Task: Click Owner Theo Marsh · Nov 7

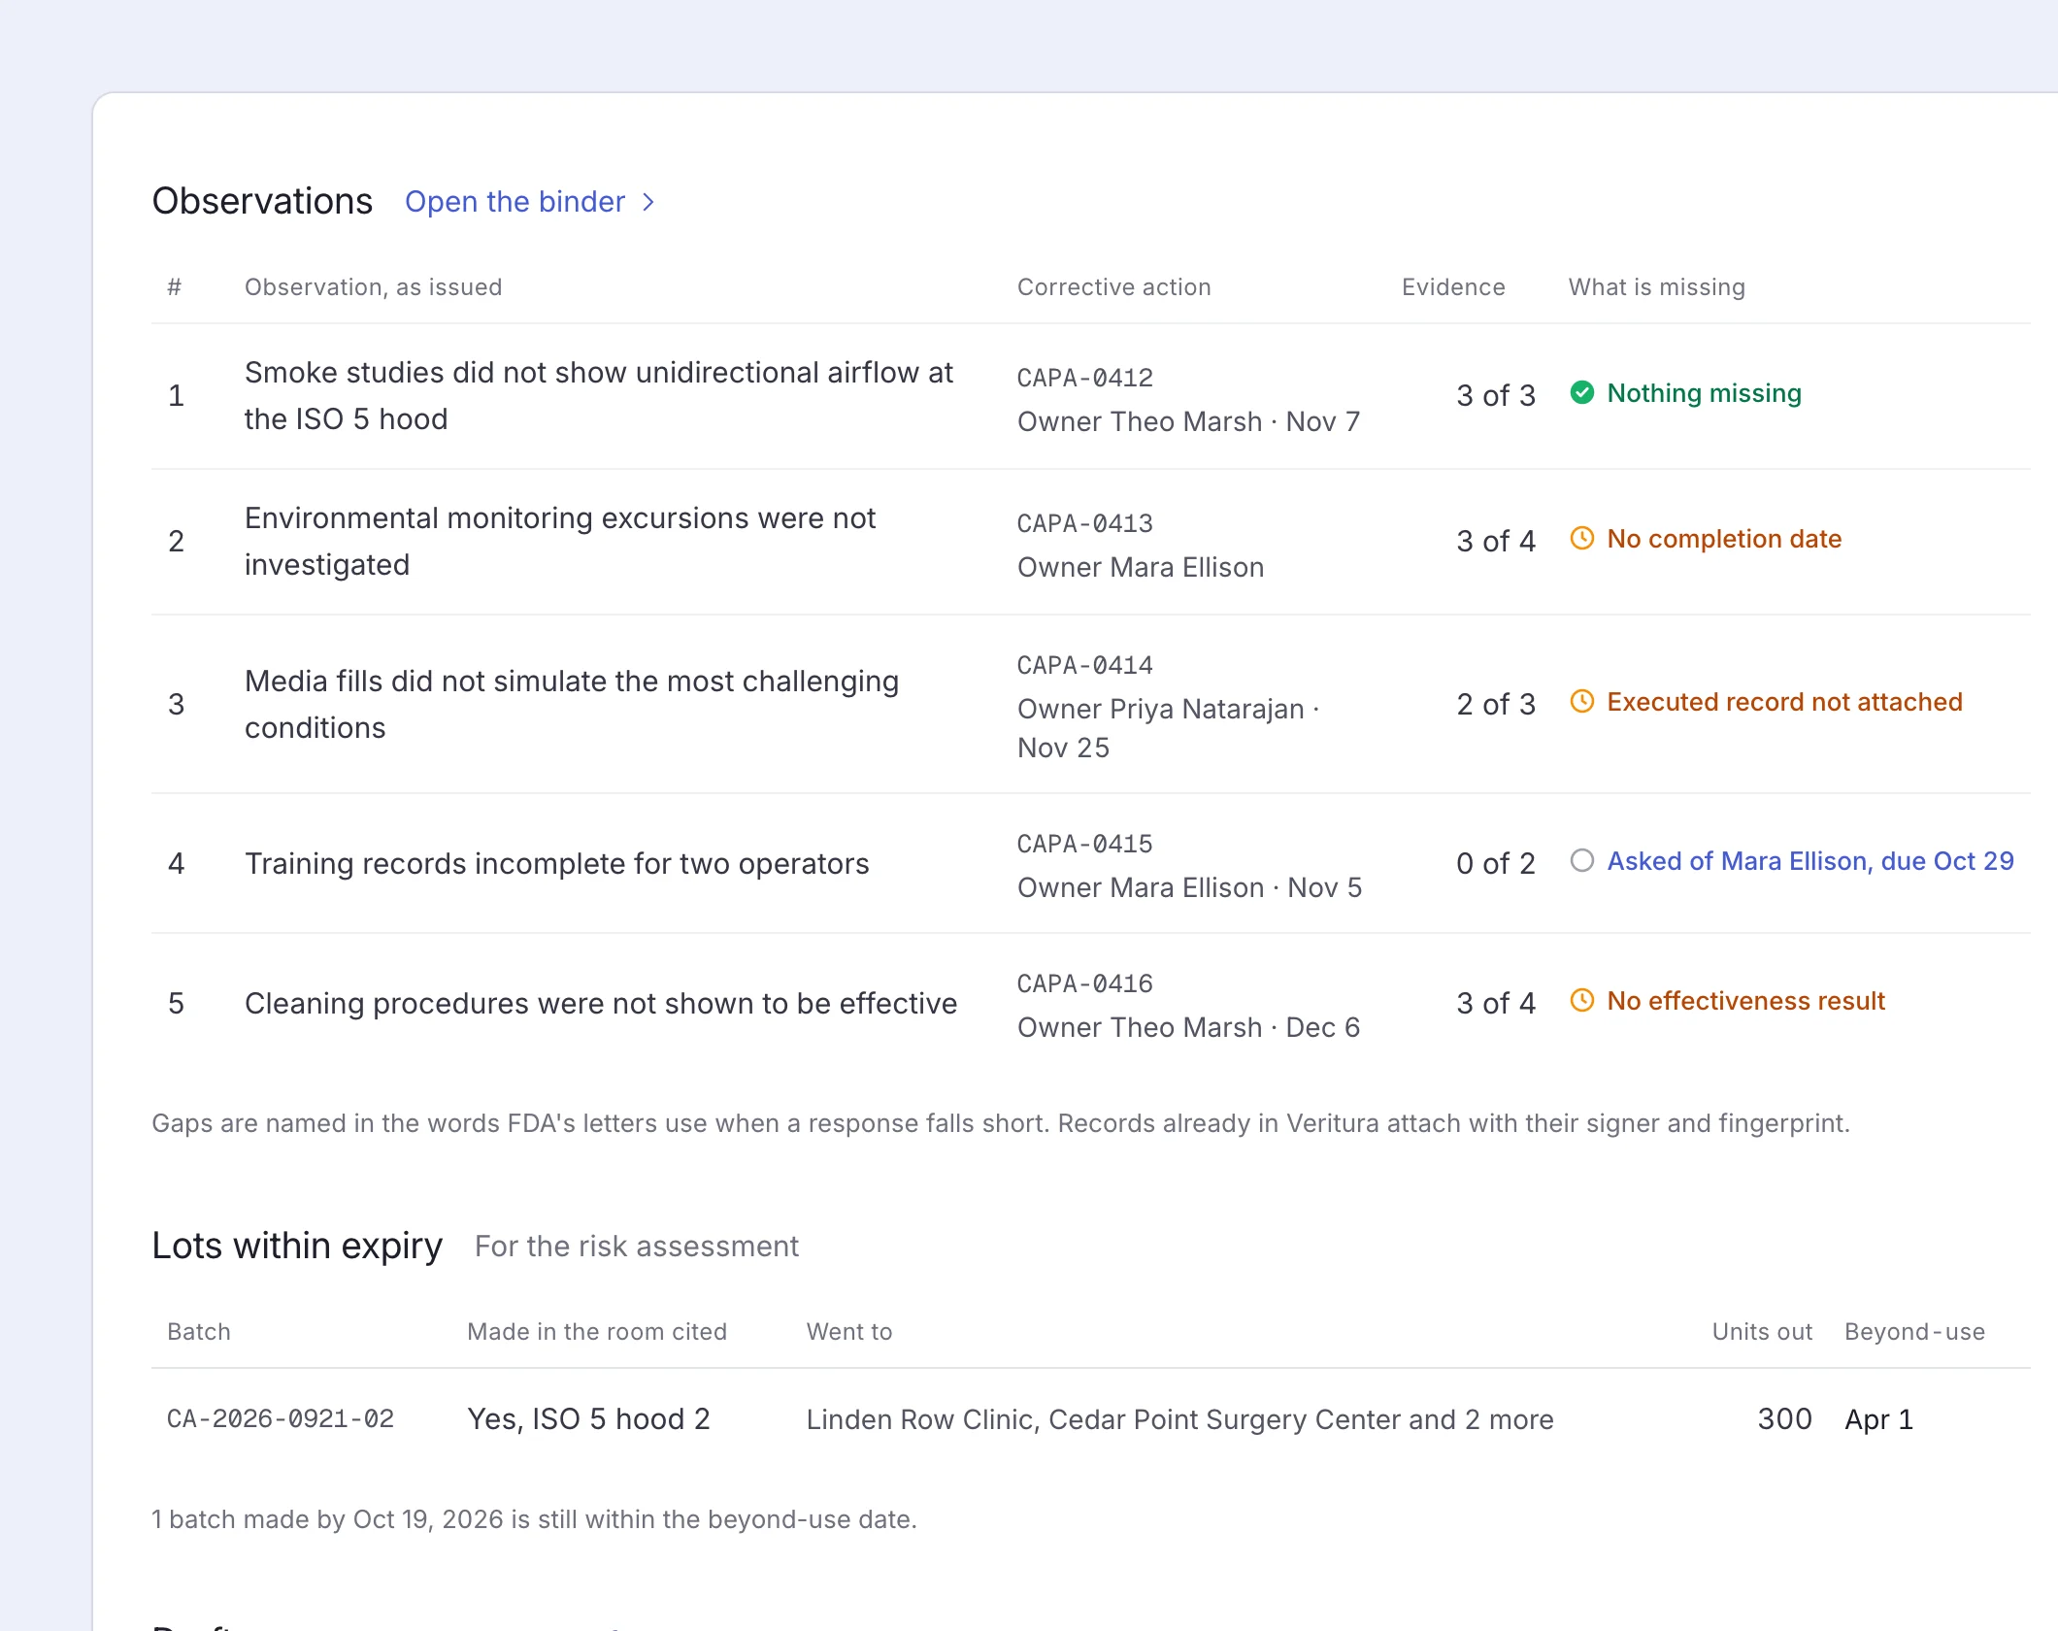Action: coord(1189,422)
